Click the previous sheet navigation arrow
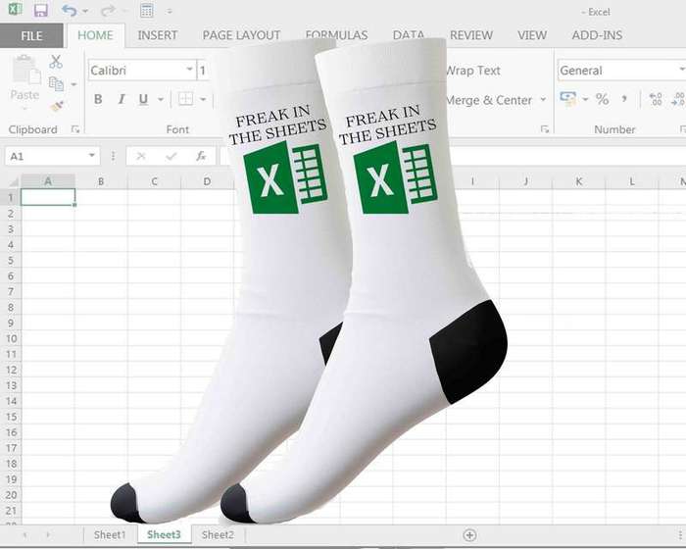This screenshot has height=549, width=686. tap(25, 534)
